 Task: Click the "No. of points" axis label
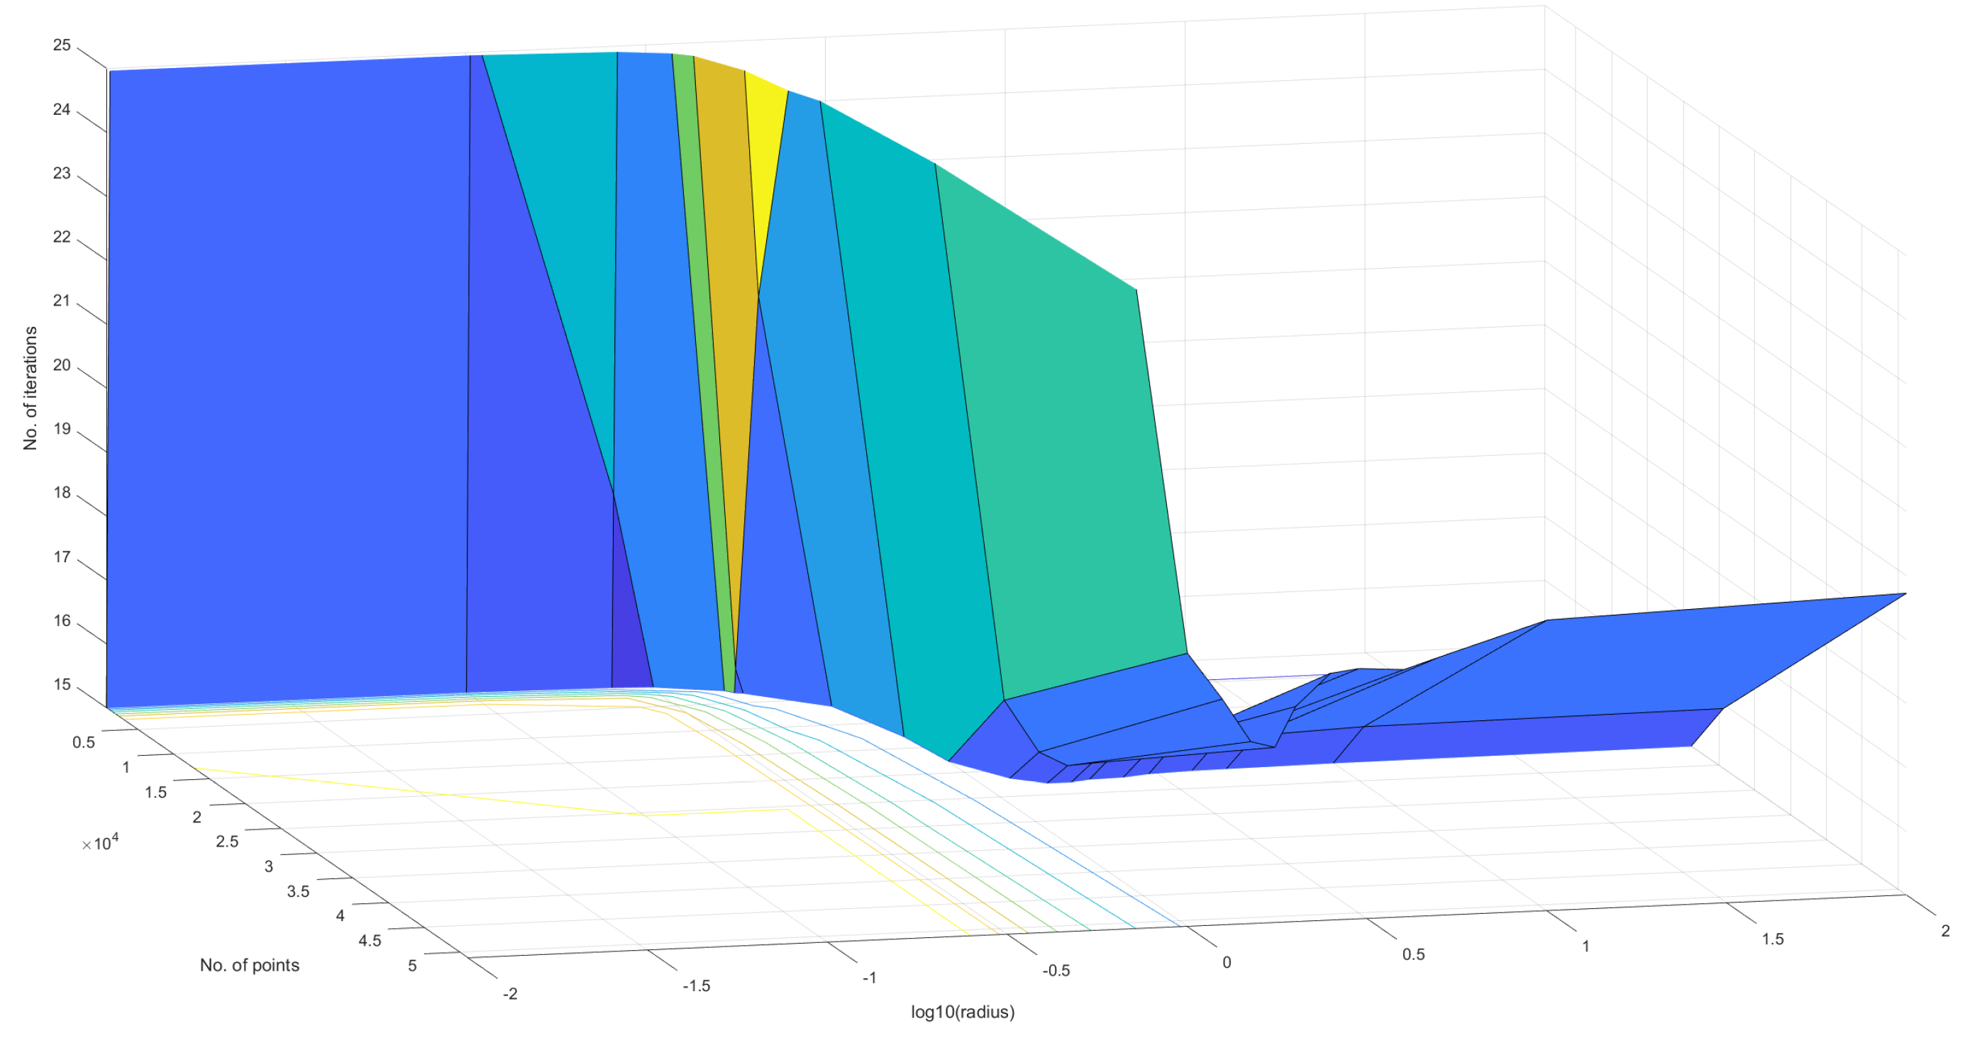coord(249,965)
